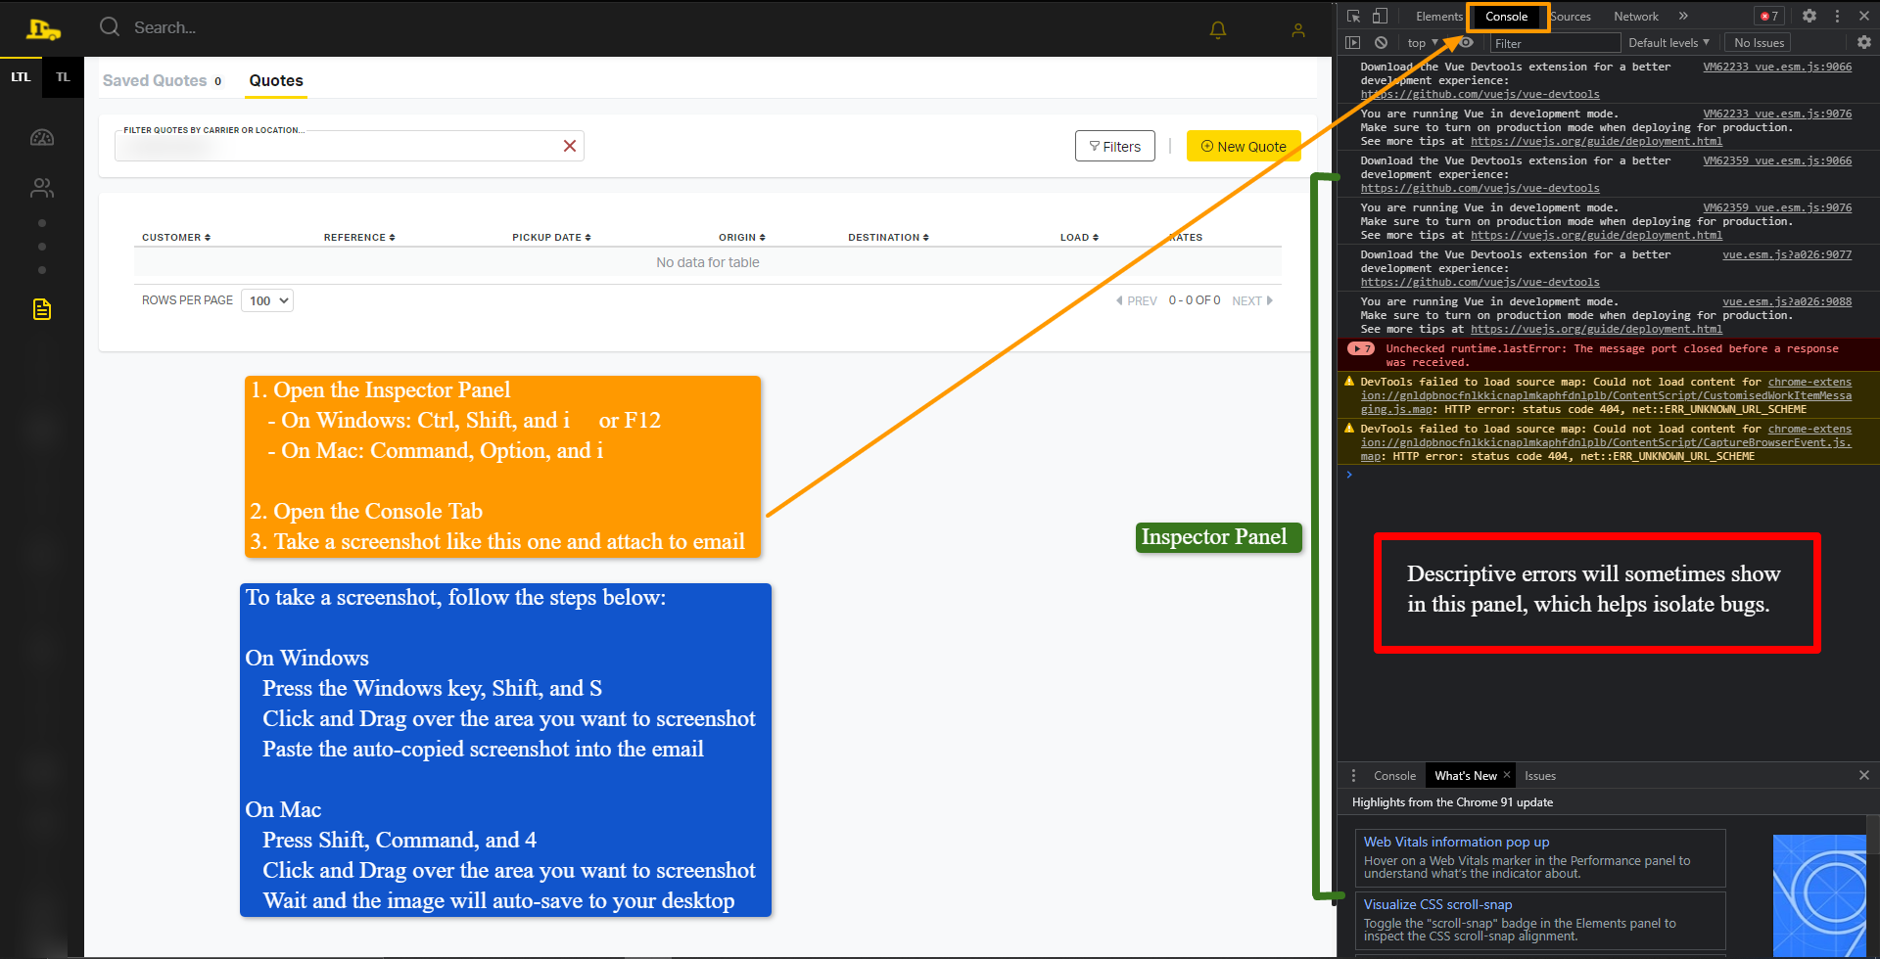The height and width of the screenshot is (959, 1880).
Task: Open the three-dot DevTools menu
Action: 1837,16
